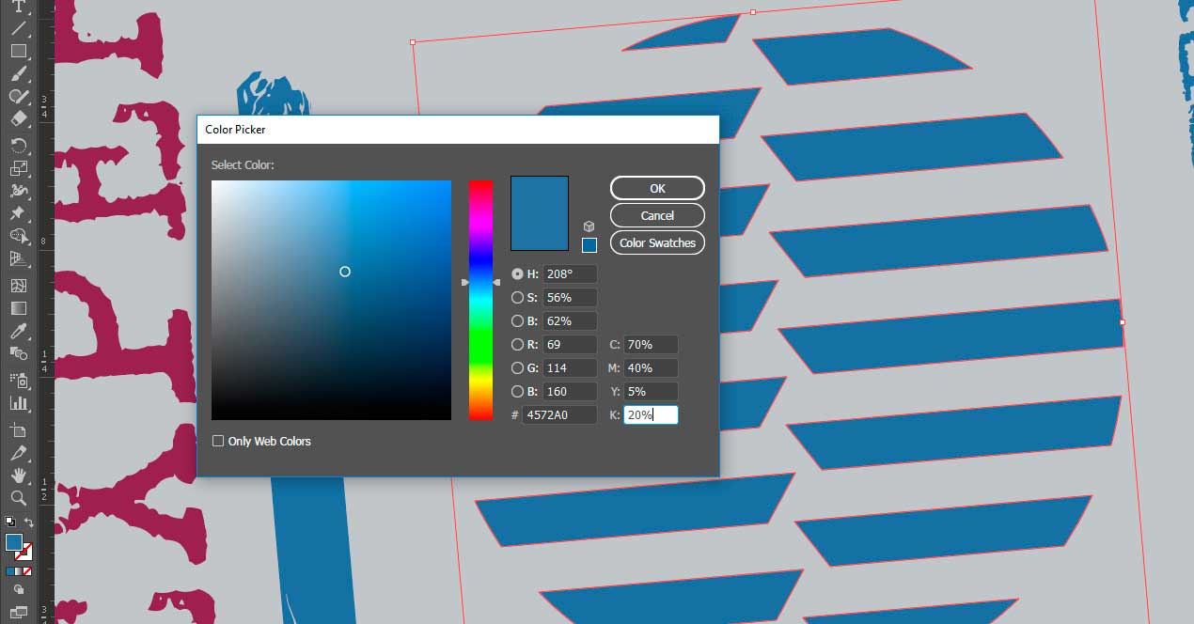Click the rainbow hue slider bar

pos(480,301)
